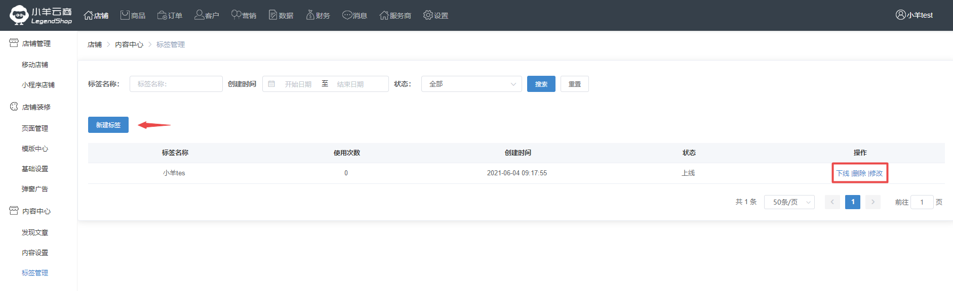
Task: Expand the 状态 status dropdown
Action: (x=471, y=84)
